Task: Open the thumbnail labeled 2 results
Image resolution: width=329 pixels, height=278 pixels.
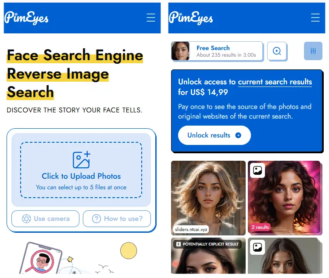Action: [x=285, y=198]
